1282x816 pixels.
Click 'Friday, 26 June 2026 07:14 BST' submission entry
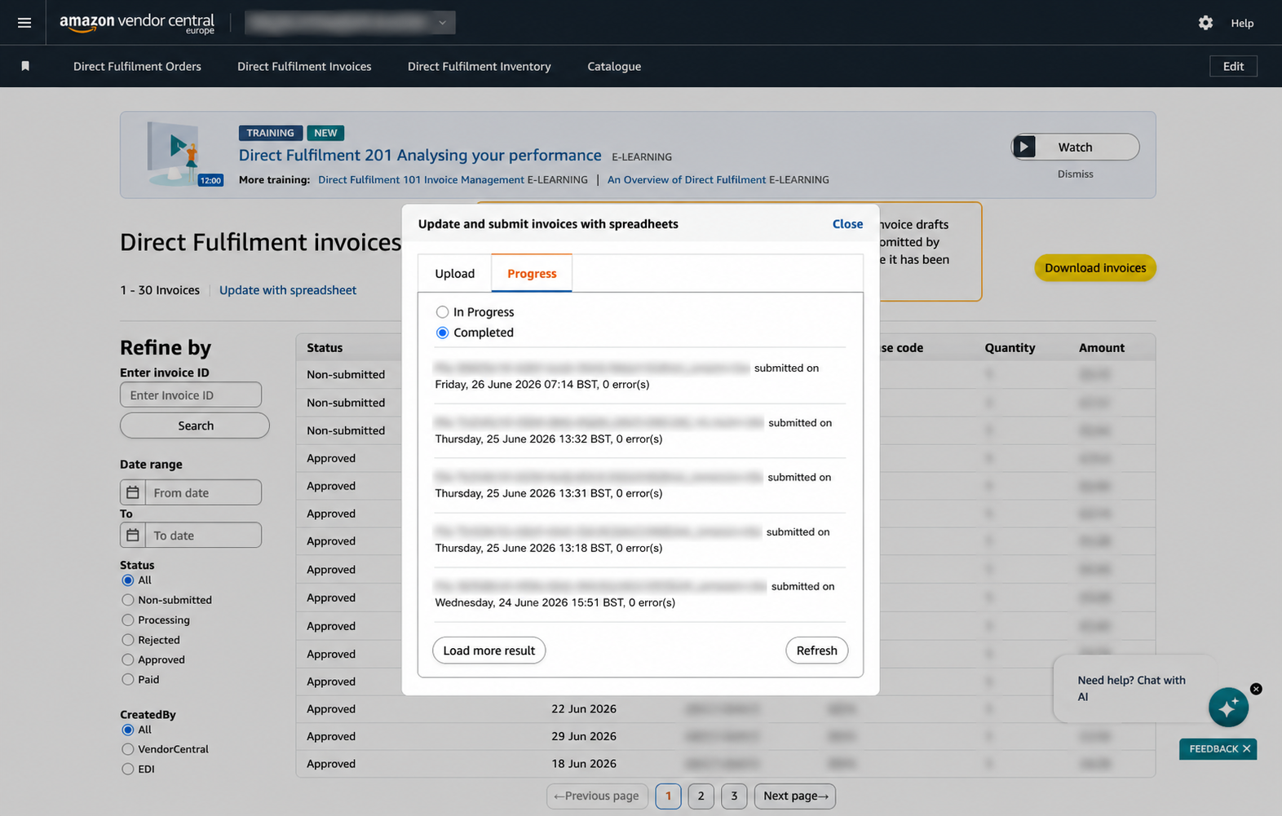click(639, 377)
